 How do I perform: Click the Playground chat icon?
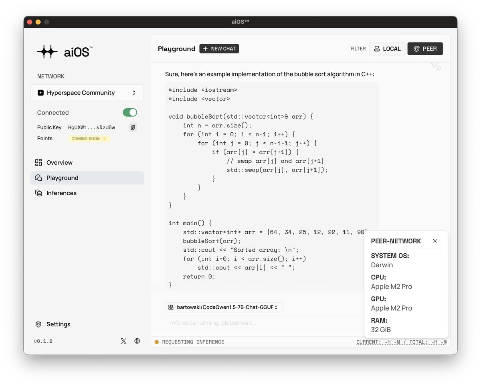click(x=38, y=178)
